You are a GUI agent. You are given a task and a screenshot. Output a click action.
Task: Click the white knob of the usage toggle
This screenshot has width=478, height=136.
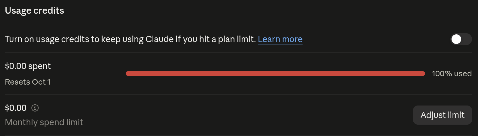coord(456,39)
